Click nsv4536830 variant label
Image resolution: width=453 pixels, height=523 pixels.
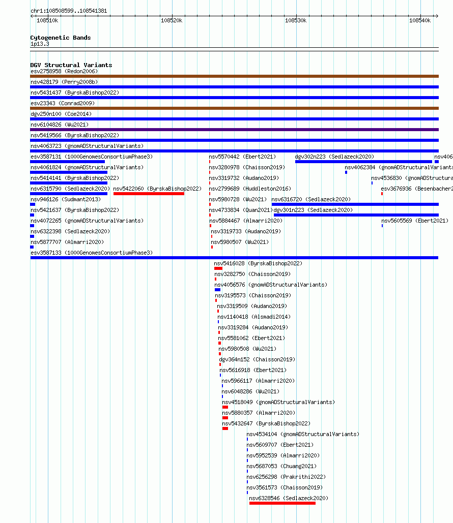(x=412, y=178)
